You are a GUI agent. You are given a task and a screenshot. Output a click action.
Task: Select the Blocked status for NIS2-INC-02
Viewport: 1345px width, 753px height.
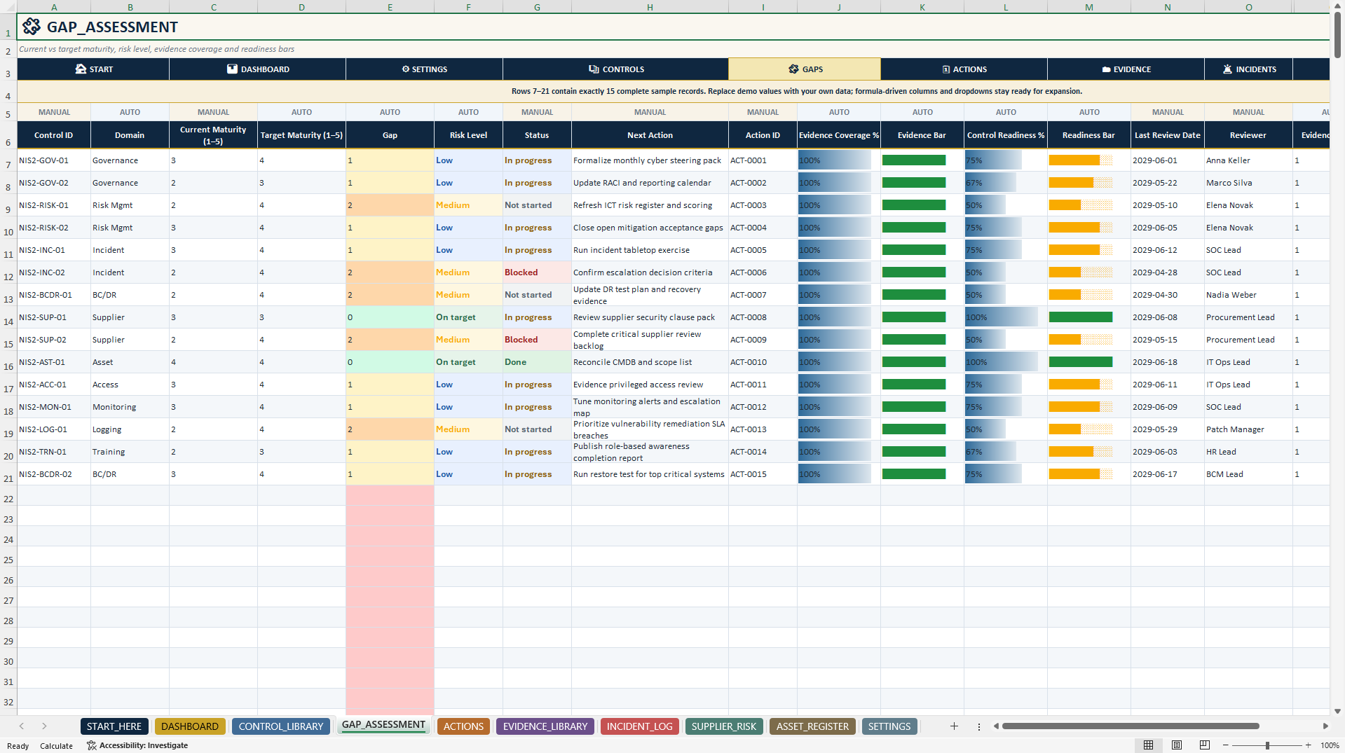tap(537, 272)
